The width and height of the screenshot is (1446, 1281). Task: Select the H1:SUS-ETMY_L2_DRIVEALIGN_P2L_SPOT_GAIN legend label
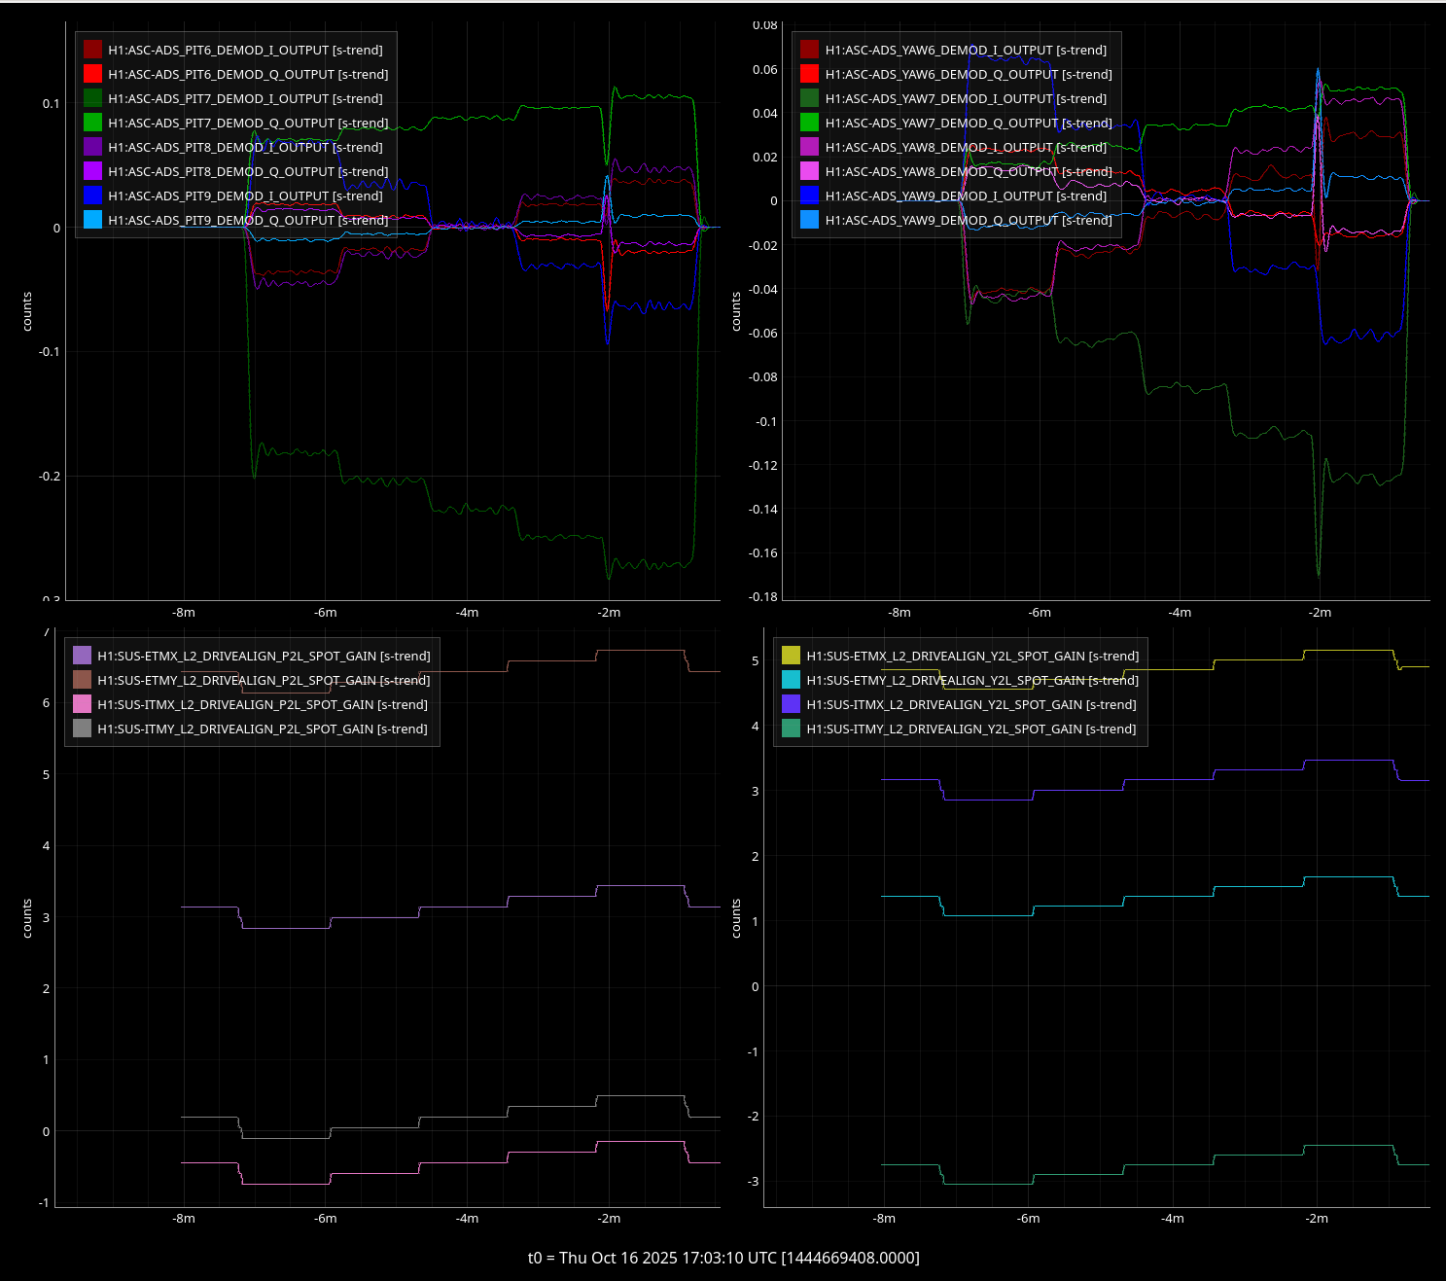263,680
